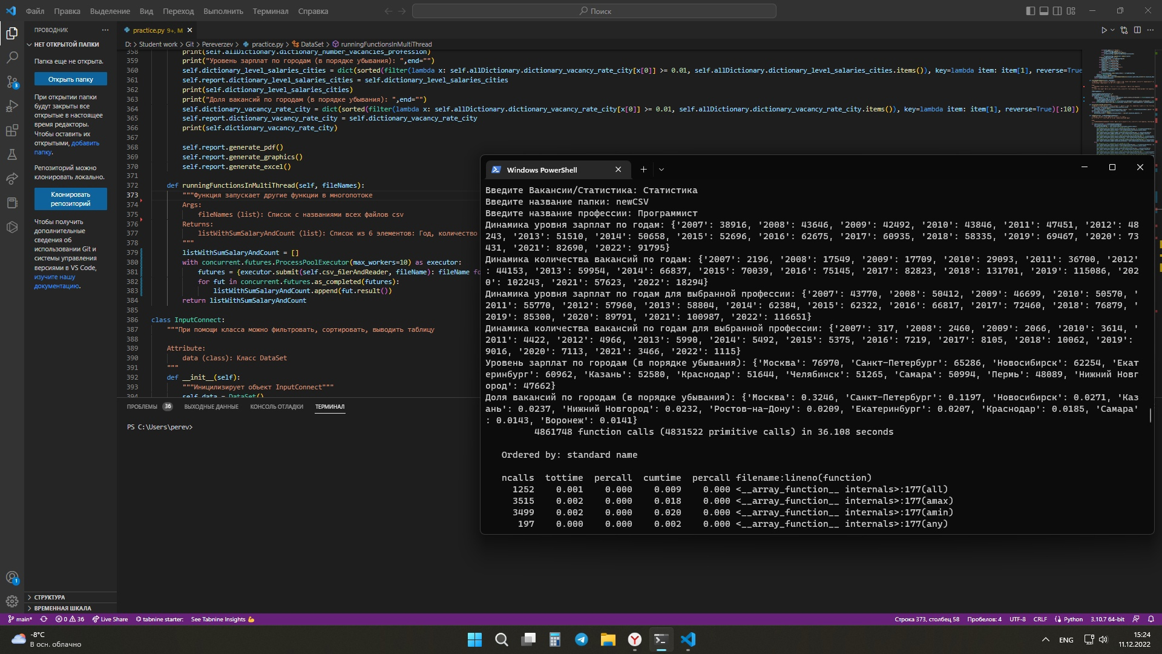This screenshot has width=1162, height=654.
Task: Click the Открыть папку button
Action: (x=70, y=79)
